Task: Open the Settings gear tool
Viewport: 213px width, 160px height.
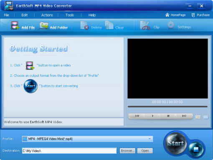Action: coord(179,25)
